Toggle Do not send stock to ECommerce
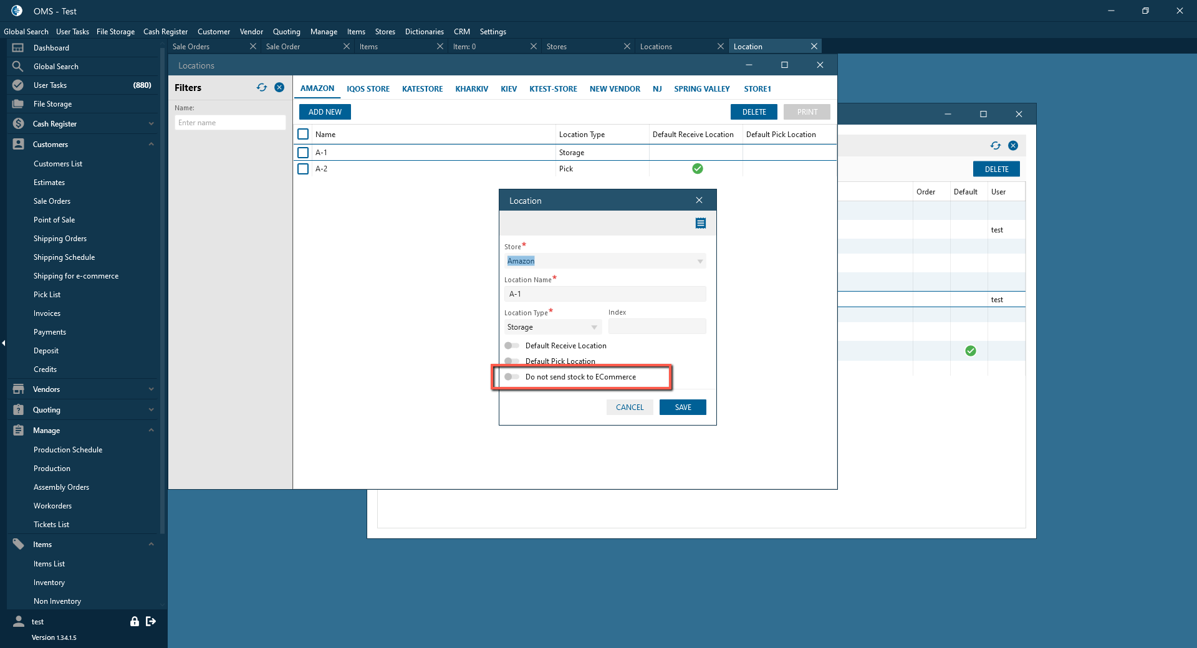 512,377
